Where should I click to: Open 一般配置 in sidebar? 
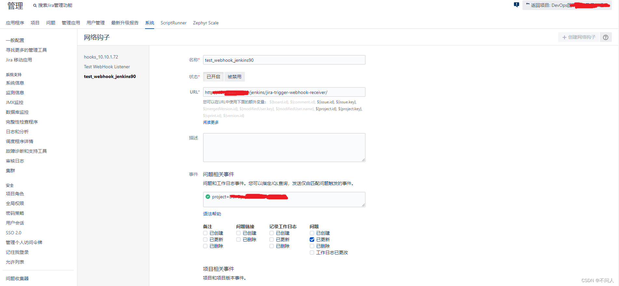15,40
